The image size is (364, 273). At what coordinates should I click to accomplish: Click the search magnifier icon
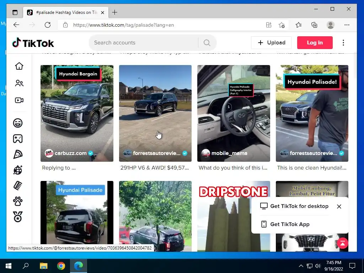tap(207, 43)
